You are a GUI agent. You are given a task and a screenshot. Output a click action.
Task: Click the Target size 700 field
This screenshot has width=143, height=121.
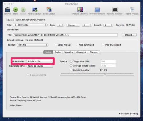point(108,61)
